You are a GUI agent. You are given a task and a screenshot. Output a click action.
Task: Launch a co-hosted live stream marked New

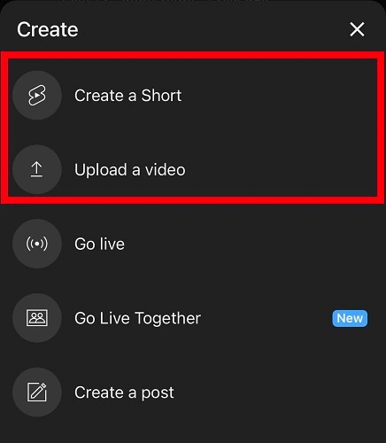(x=193, y=318)
